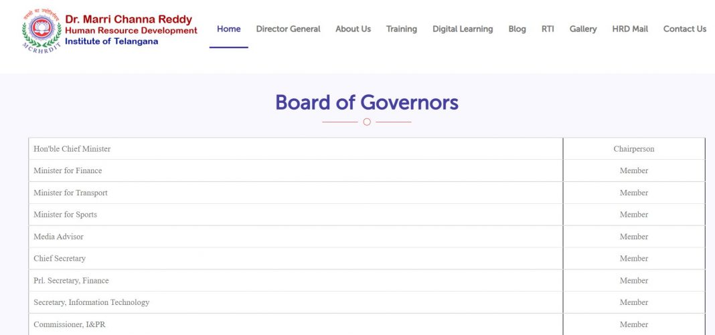The width and height of the screenshot is (715, 335).
Task: Access HRD Mail link
Action: (629, 29)
